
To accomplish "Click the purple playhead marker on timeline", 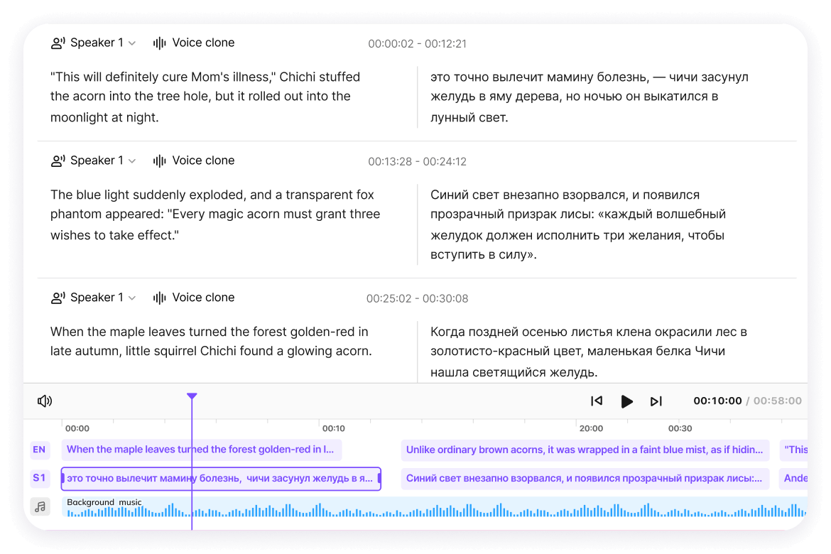I will click(192, 396).
